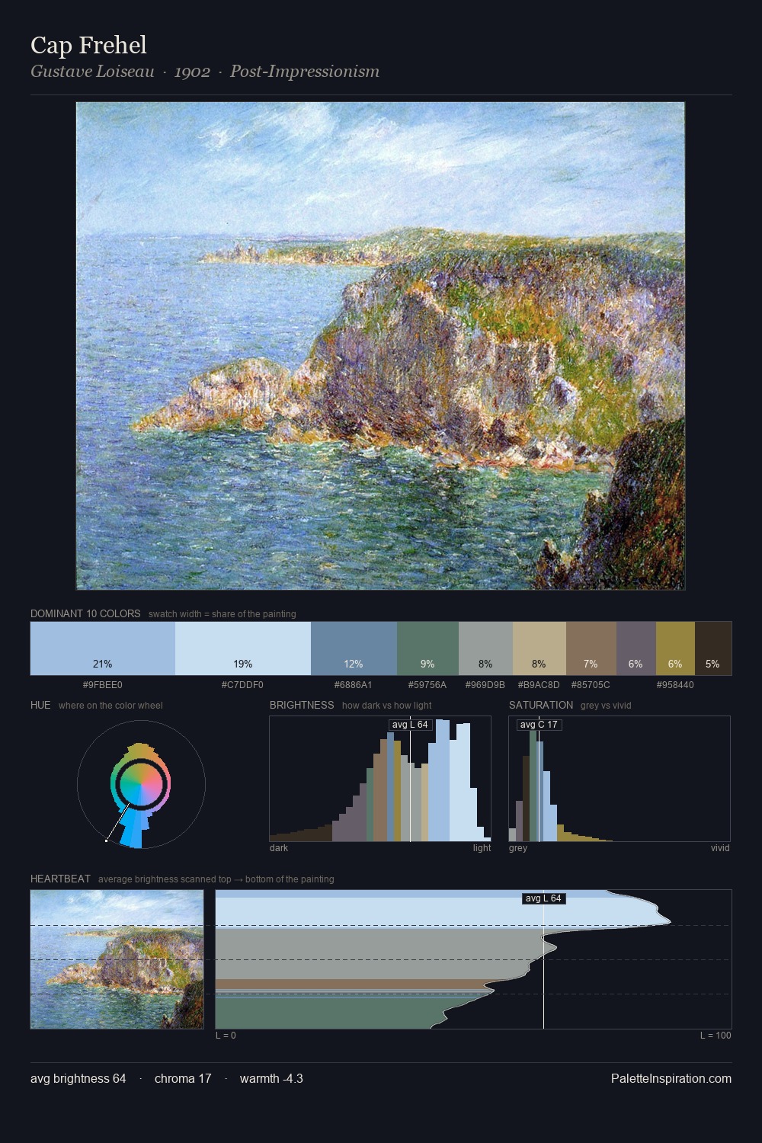Click the 'swatch width = share of the painting' note
762x1143 pixels.
coord(223,614)
